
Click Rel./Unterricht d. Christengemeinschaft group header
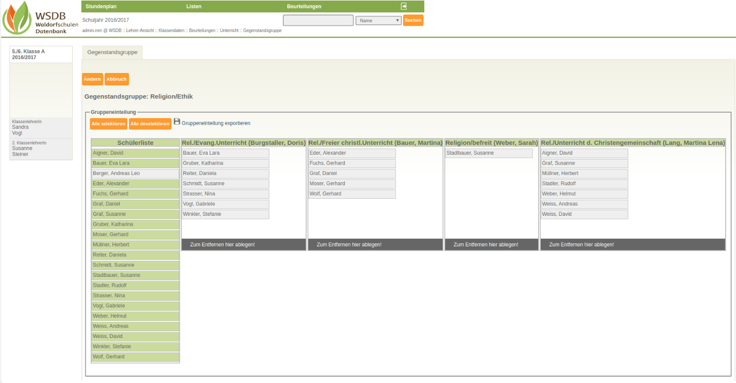coord(632,143)
